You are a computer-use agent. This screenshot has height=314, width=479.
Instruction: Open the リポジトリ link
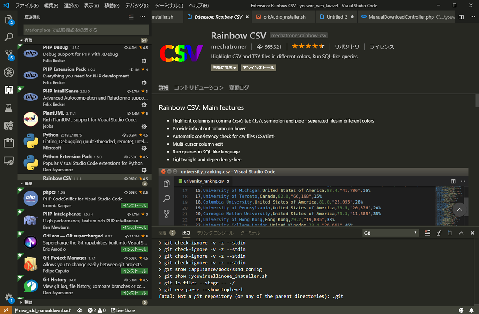[347, 46]
